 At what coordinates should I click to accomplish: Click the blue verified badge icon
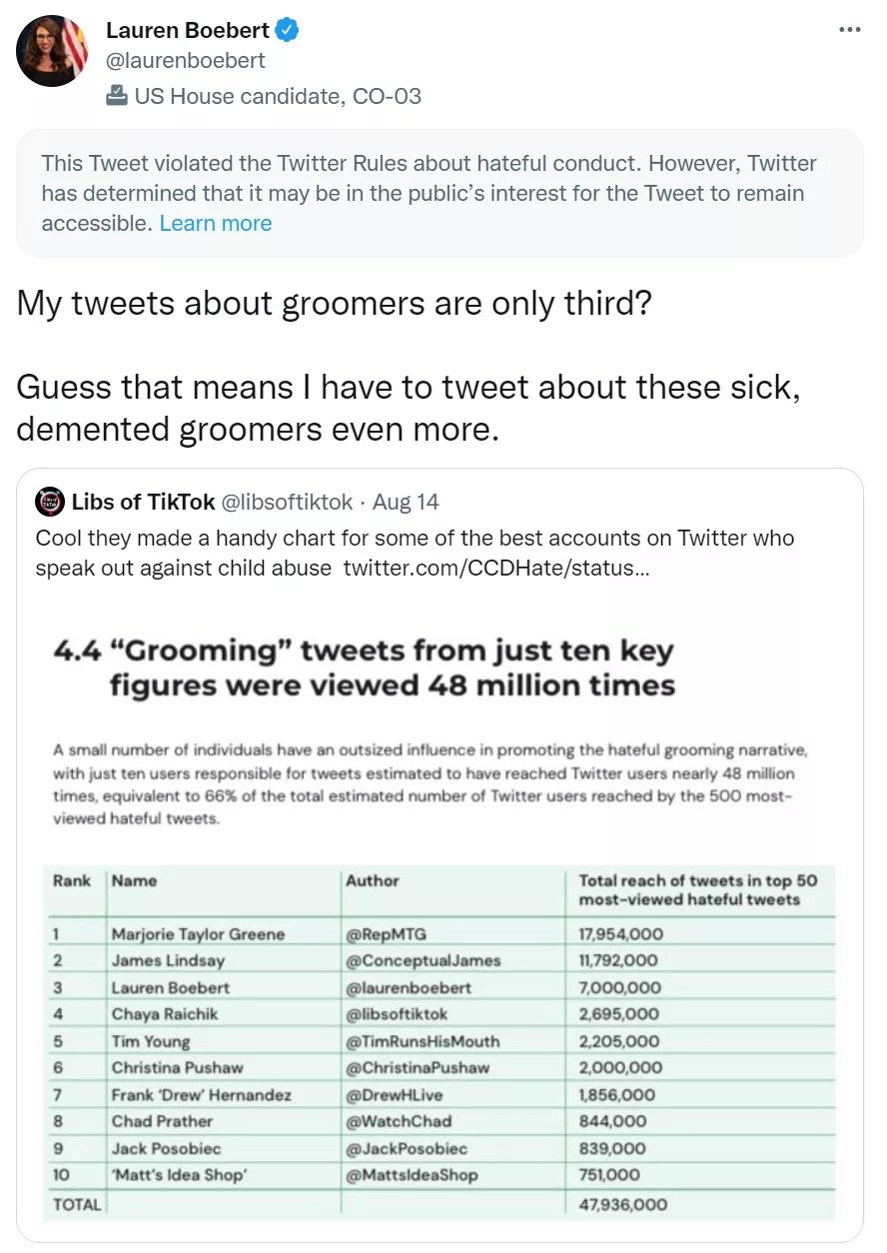pos(289,31)
